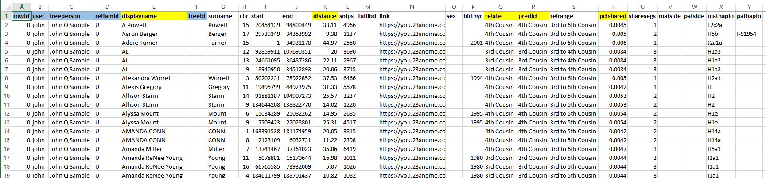Select the Addie Turner displayname cell
Screen dimensions: 766x178
153,43
